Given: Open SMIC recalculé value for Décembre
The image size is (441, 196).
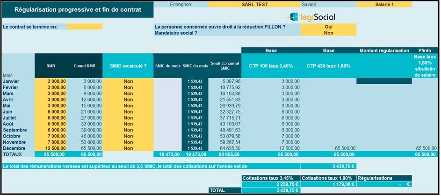Looking at the screenshot, I should 128,148.
